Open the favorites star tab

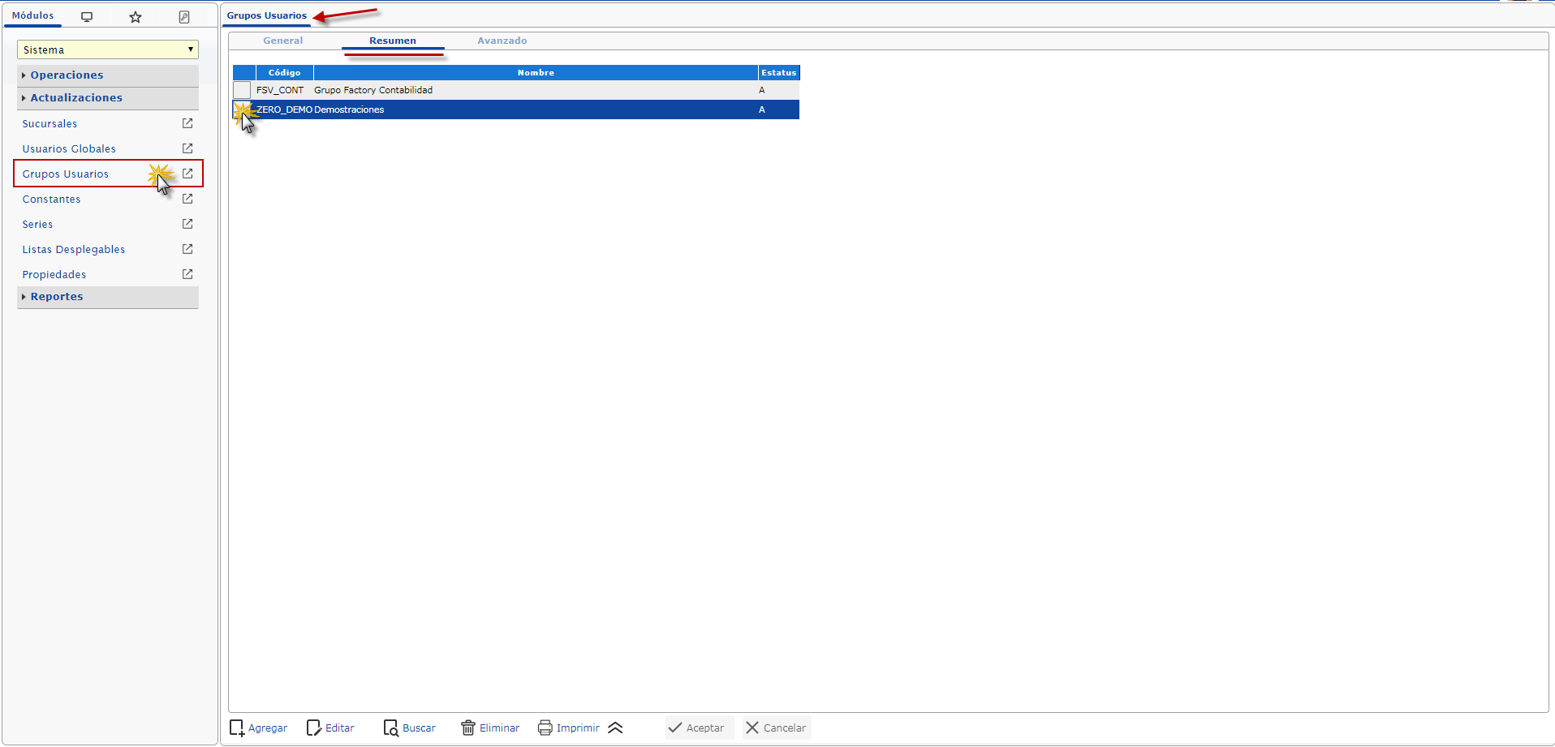click(x=136, y=16)
